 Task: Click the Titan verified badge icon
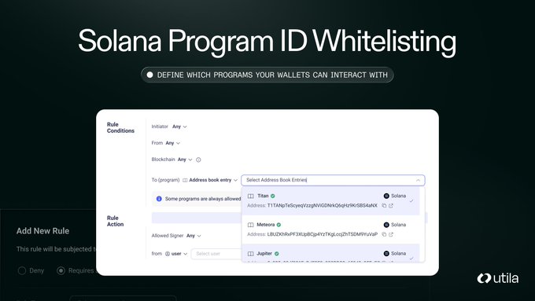[273, 196]
